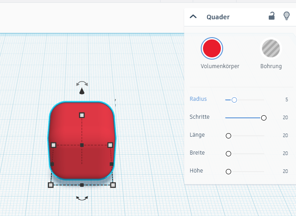Screen dimensions: 296x216
Task: Select the striped Bohrung hole option
Action: [271, 48]
